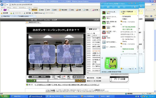Screen dimensions: 156x98
Task: Open the 我的最愛 favorites star button
Action: [4, 13]
